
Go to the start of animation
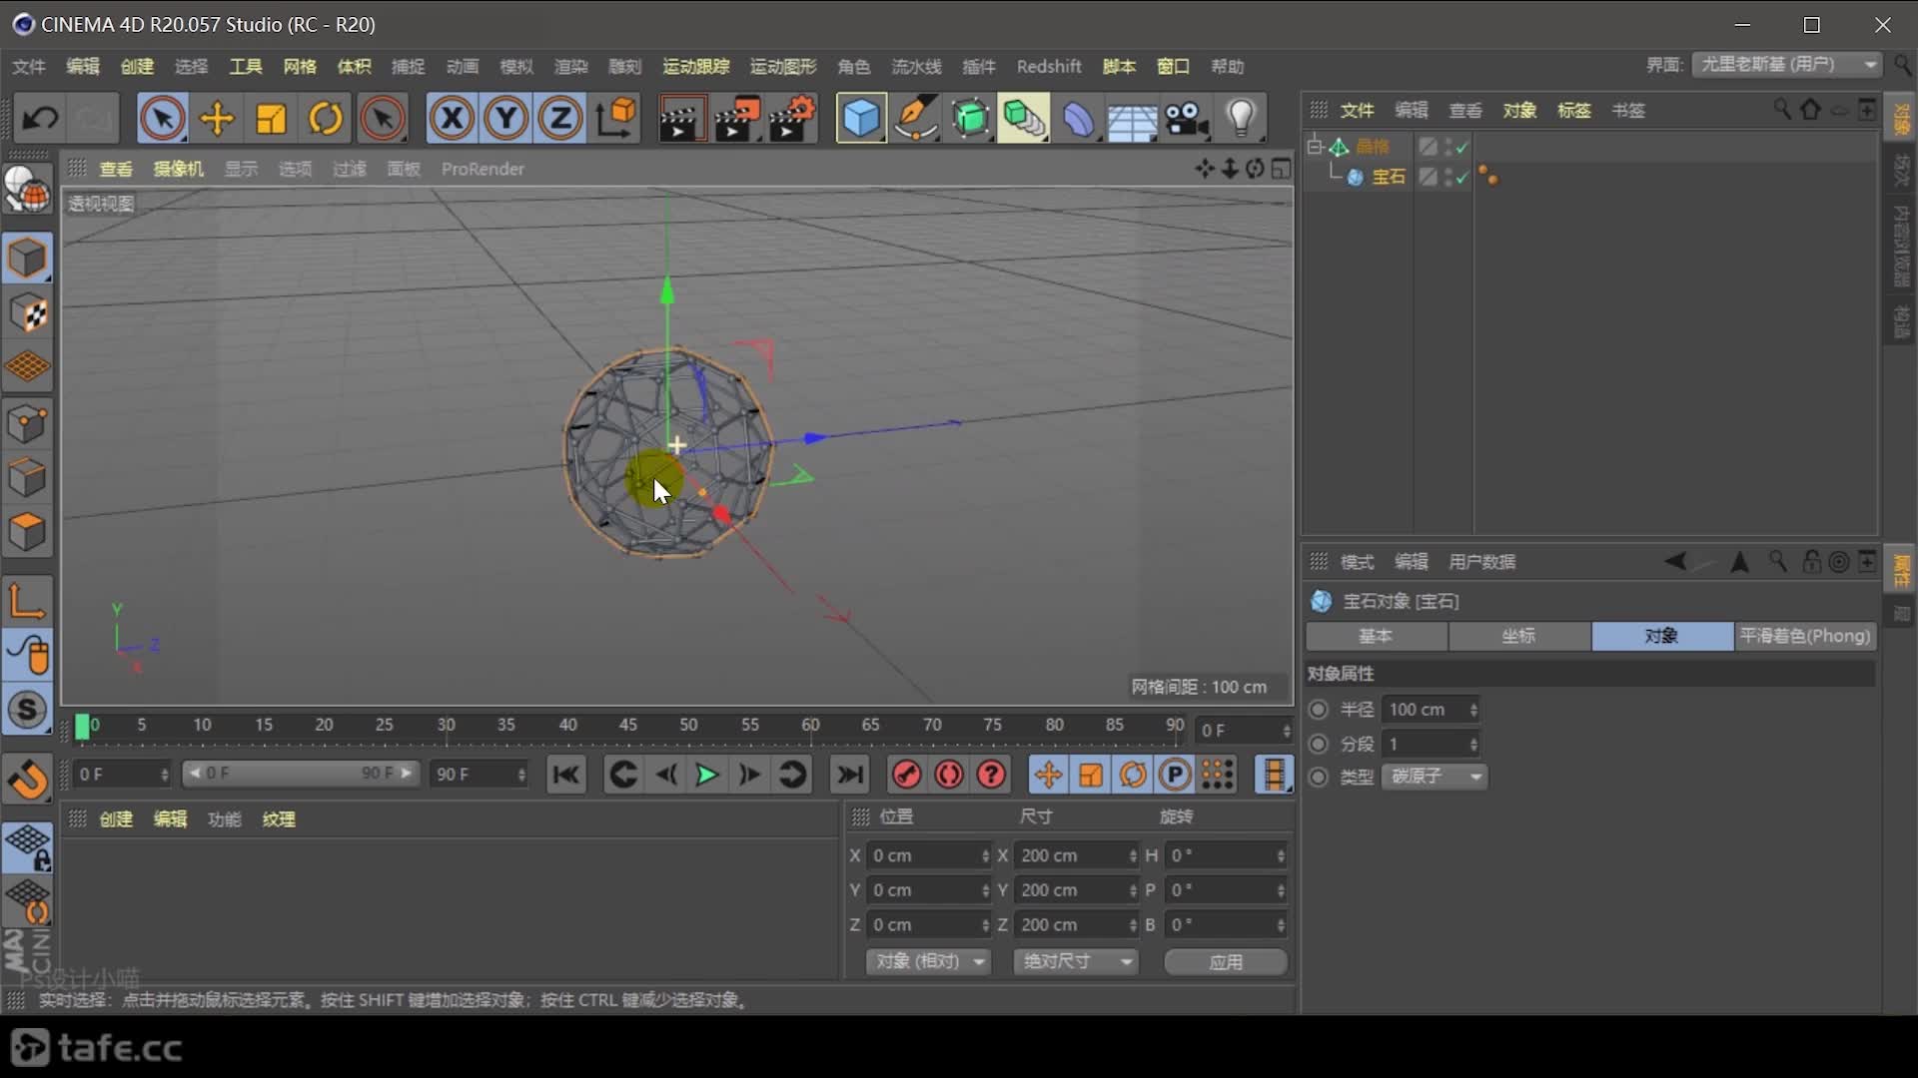tap(566, 775)
